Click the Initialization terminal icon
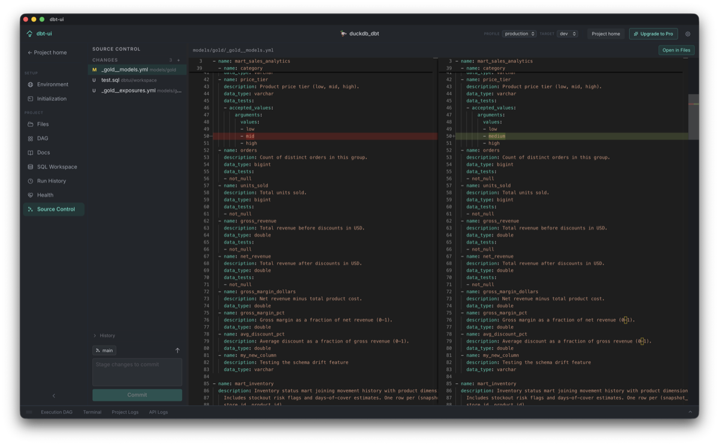719x445 pixels. point(31,99)
